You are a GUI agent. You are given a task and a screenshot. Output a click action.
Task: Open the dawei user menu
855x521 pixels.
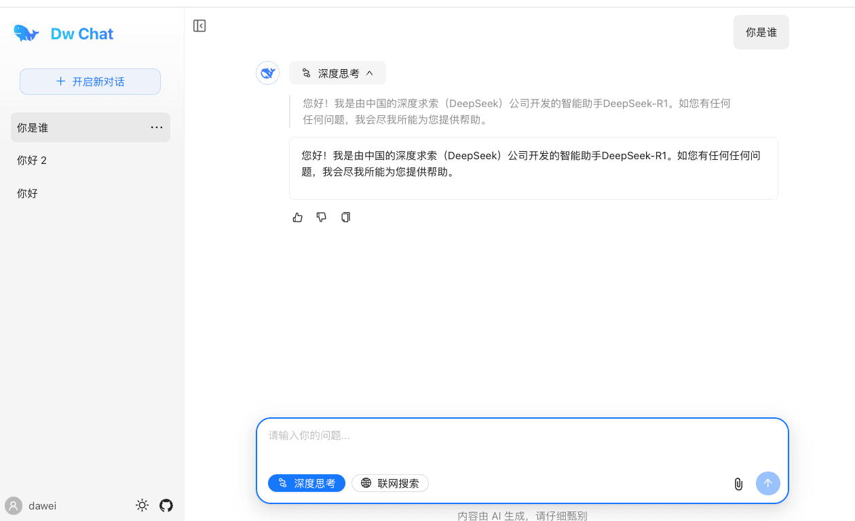pos(31,505)
